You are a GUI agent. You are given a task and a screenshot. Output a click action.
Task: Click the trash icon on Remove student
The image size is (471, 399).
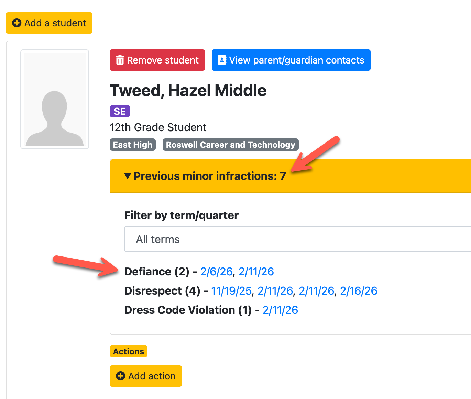[x=120, y=60]
